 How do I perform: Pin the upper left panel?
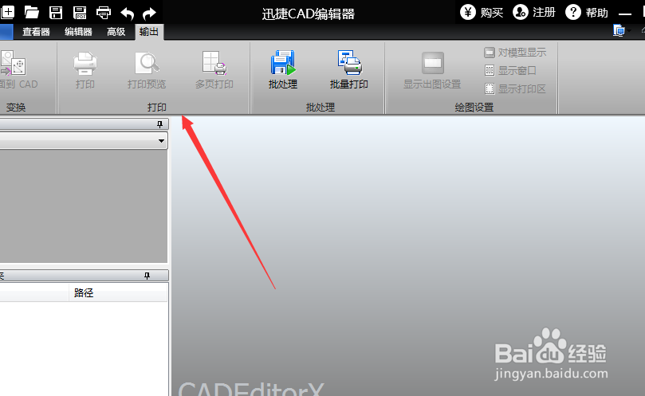tap(160, 124)
